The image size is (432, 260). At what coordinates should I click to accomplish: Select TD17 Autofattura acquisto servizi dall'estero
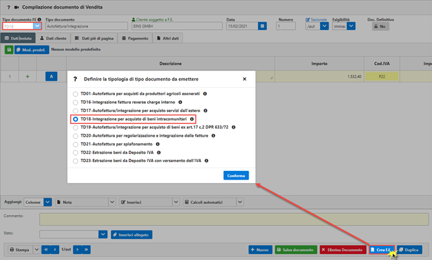click(x=75, y=111)
